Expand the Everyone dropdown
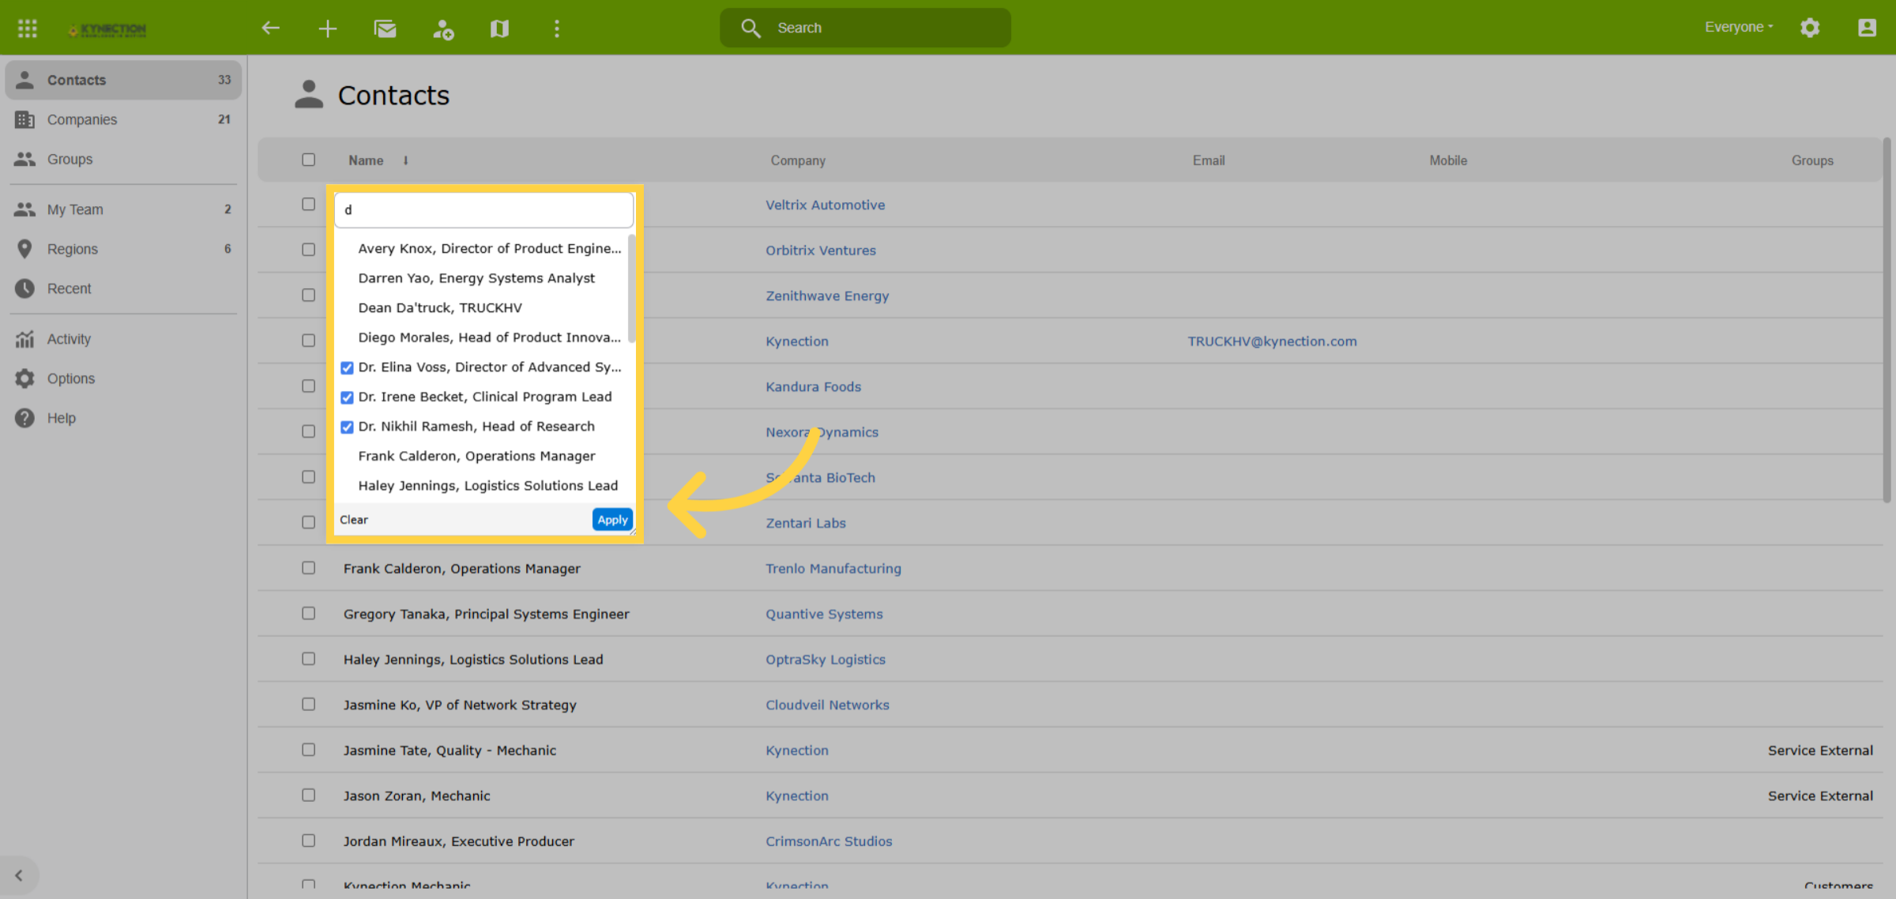The width and height of the screenshot is (1896, 899). coord(1739,27)
